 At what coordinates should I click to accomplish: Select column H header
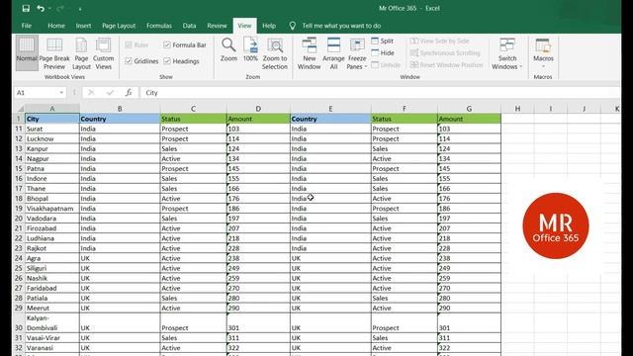[x=517, y=108]
